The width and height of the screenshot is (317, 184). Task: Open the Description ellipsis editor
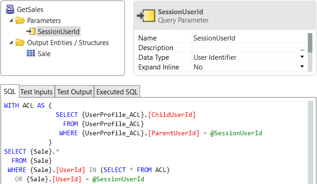point(302,49)
